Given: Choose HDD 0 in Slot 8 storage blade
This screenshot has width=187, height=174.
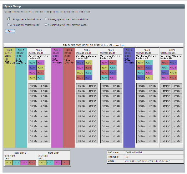Looking at the screenshot, I should pos(141,78).
